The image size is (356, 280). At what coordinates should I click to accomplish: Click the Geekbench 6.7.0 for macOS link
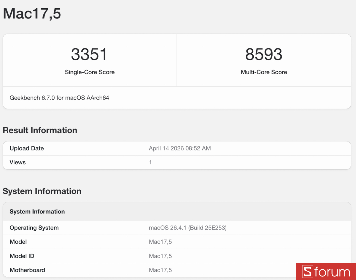point(59,97)
